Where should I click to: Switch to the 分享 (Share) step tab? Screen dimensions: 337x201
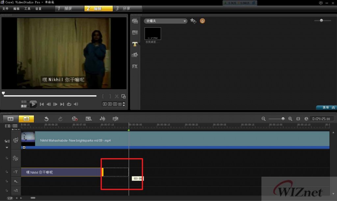tap(127, 9)
